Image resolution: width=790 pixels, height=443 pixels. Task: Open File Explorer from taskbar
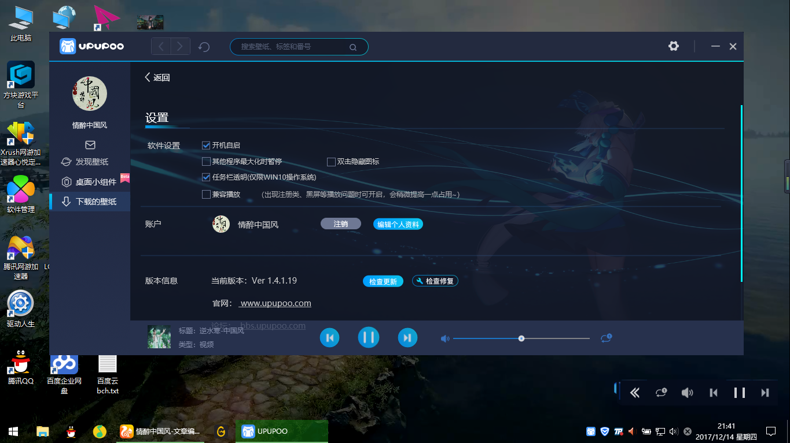point(42,431)
